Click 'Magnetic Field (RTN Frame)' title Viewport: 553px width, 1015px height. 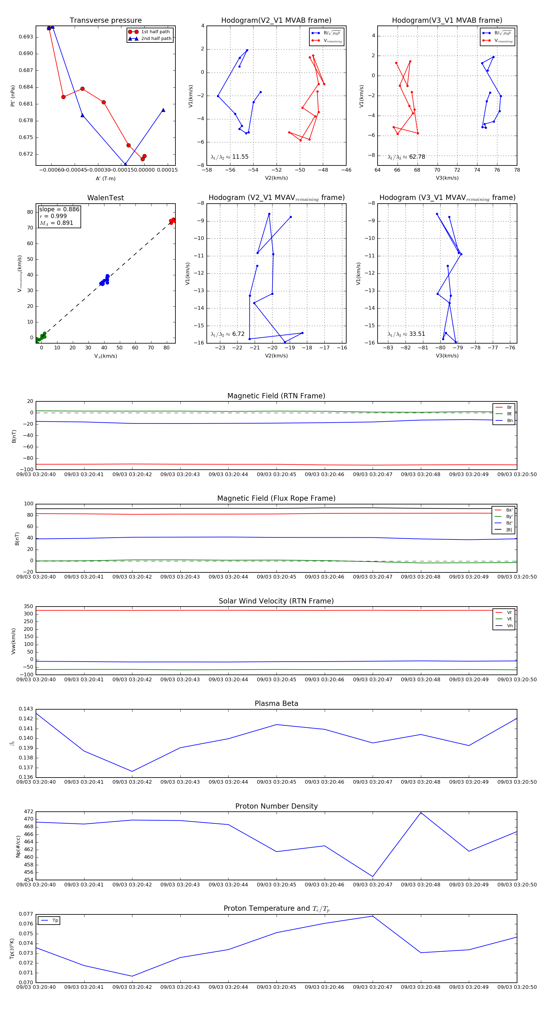pyautogui.click(x=276, y=396)
